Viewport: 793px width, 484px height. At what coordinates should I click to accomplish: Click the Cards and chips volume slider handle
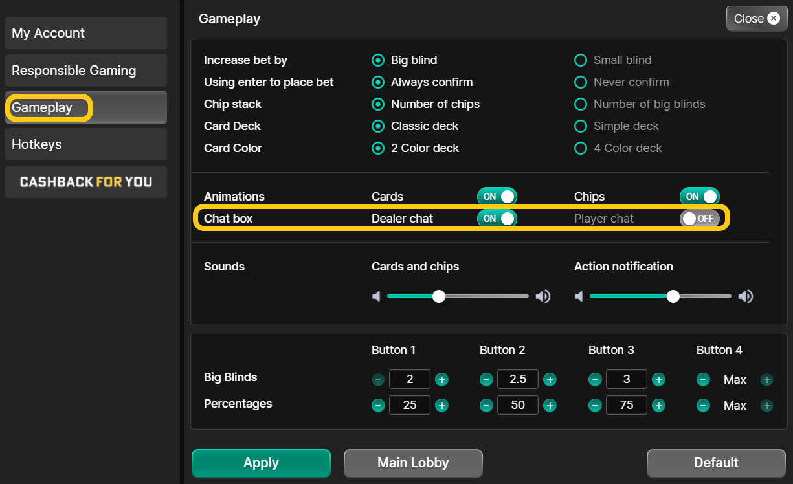click(439, 296)
